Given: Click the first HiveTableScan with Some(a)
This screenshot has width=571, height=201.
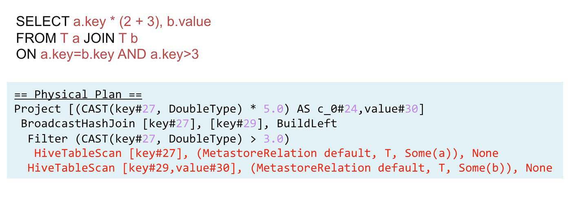Looking at the screenshot, I should pos(266,154).
